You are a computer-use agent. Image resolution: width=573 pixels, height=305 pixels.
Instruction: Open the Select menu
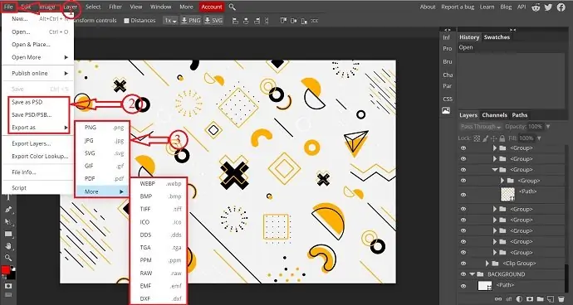point(93,7)
